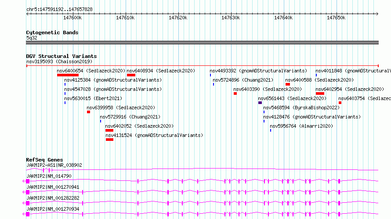Viewport: 391px width, 219px height.
Task: Click the nsv5729916 (Chuang2021) label
Action: tap(130, 117)
